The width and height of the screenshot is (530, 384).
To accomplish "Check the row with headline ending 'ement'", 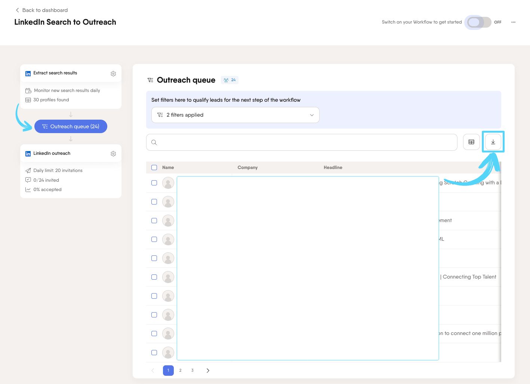I will tap(154, 221).
